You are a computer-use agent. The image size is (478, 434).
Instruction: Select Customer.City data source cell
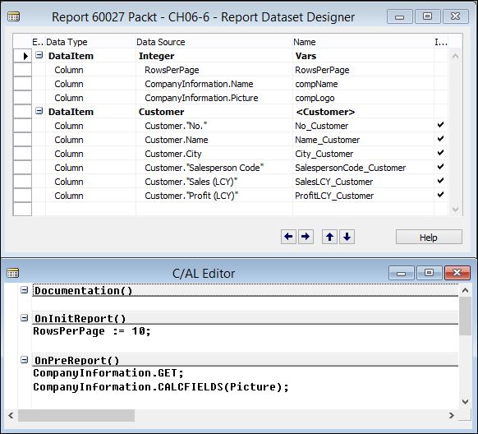(214, 154)
